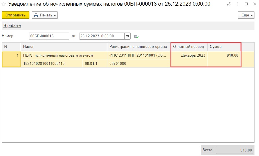Viewport: 259px width, 156px height.
Task: Close the notification window
Action: click(255, 4)
